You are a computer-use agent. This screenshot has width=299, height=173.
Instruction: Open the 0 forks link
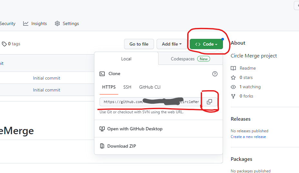(242, 96)
